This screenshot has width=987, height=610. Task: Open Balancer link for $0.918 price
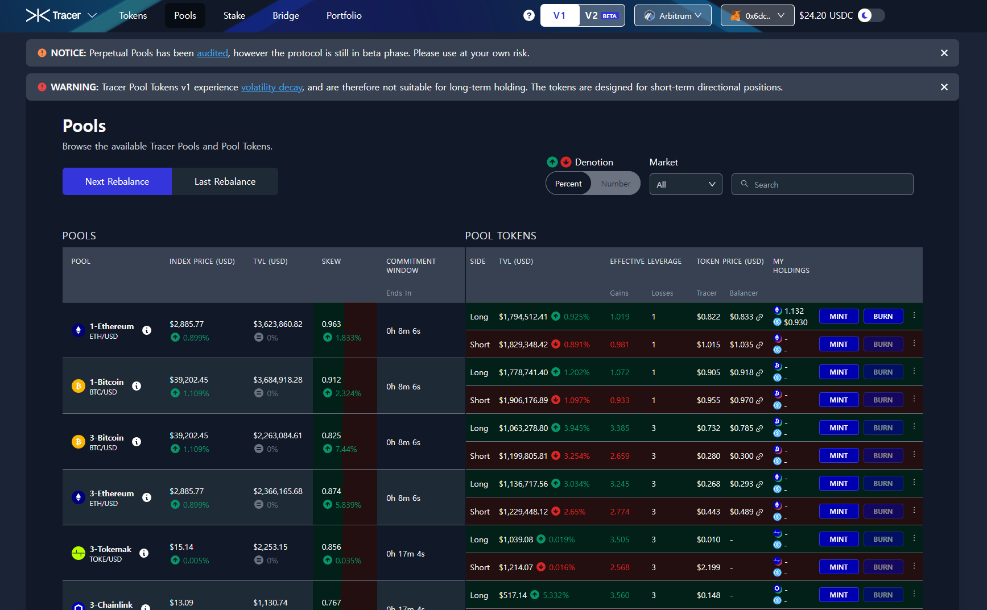759,373
